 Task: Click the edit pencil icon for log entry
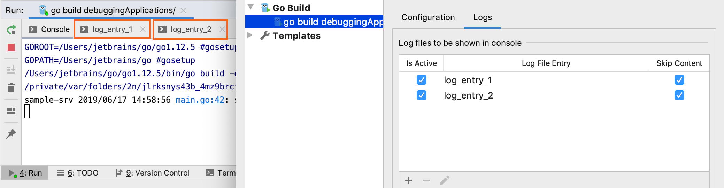(x=445, y=180)
